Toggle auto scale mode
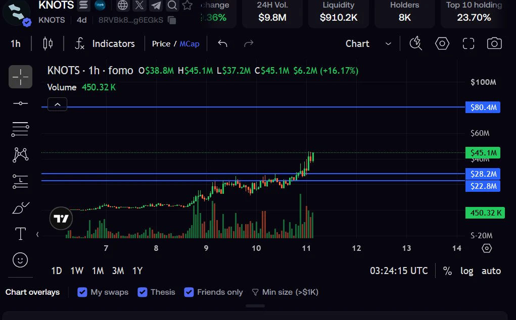This screenshot has width=516, height=320. coord(491,271)
